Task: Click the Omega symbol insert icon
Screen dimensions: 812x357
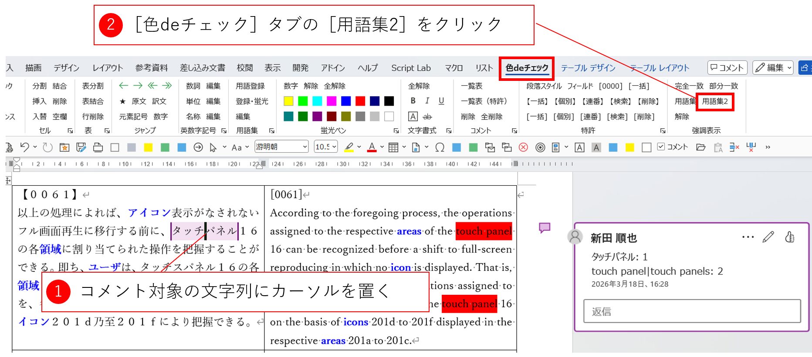Action: pos(440,147)
